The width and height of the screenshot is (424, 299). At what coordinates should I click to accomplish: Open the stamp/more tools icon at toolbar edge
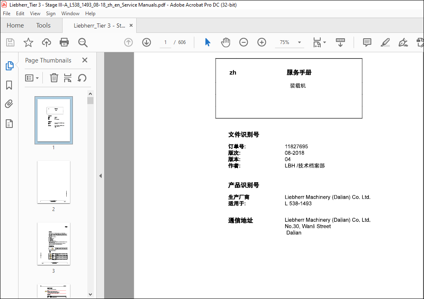point(420,42)
